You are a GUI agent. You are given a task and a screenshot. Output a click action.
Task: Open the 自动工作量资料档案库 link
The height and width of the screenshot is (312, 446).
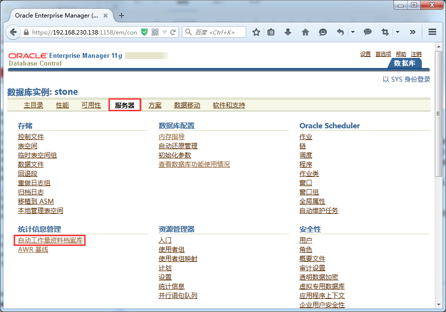pos(51,241)
